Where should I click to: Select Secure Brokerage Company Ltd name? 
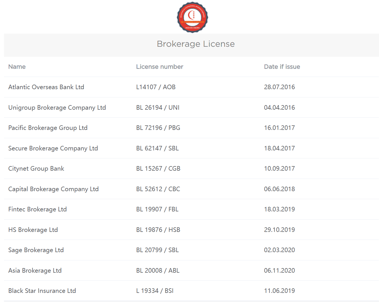53,148
